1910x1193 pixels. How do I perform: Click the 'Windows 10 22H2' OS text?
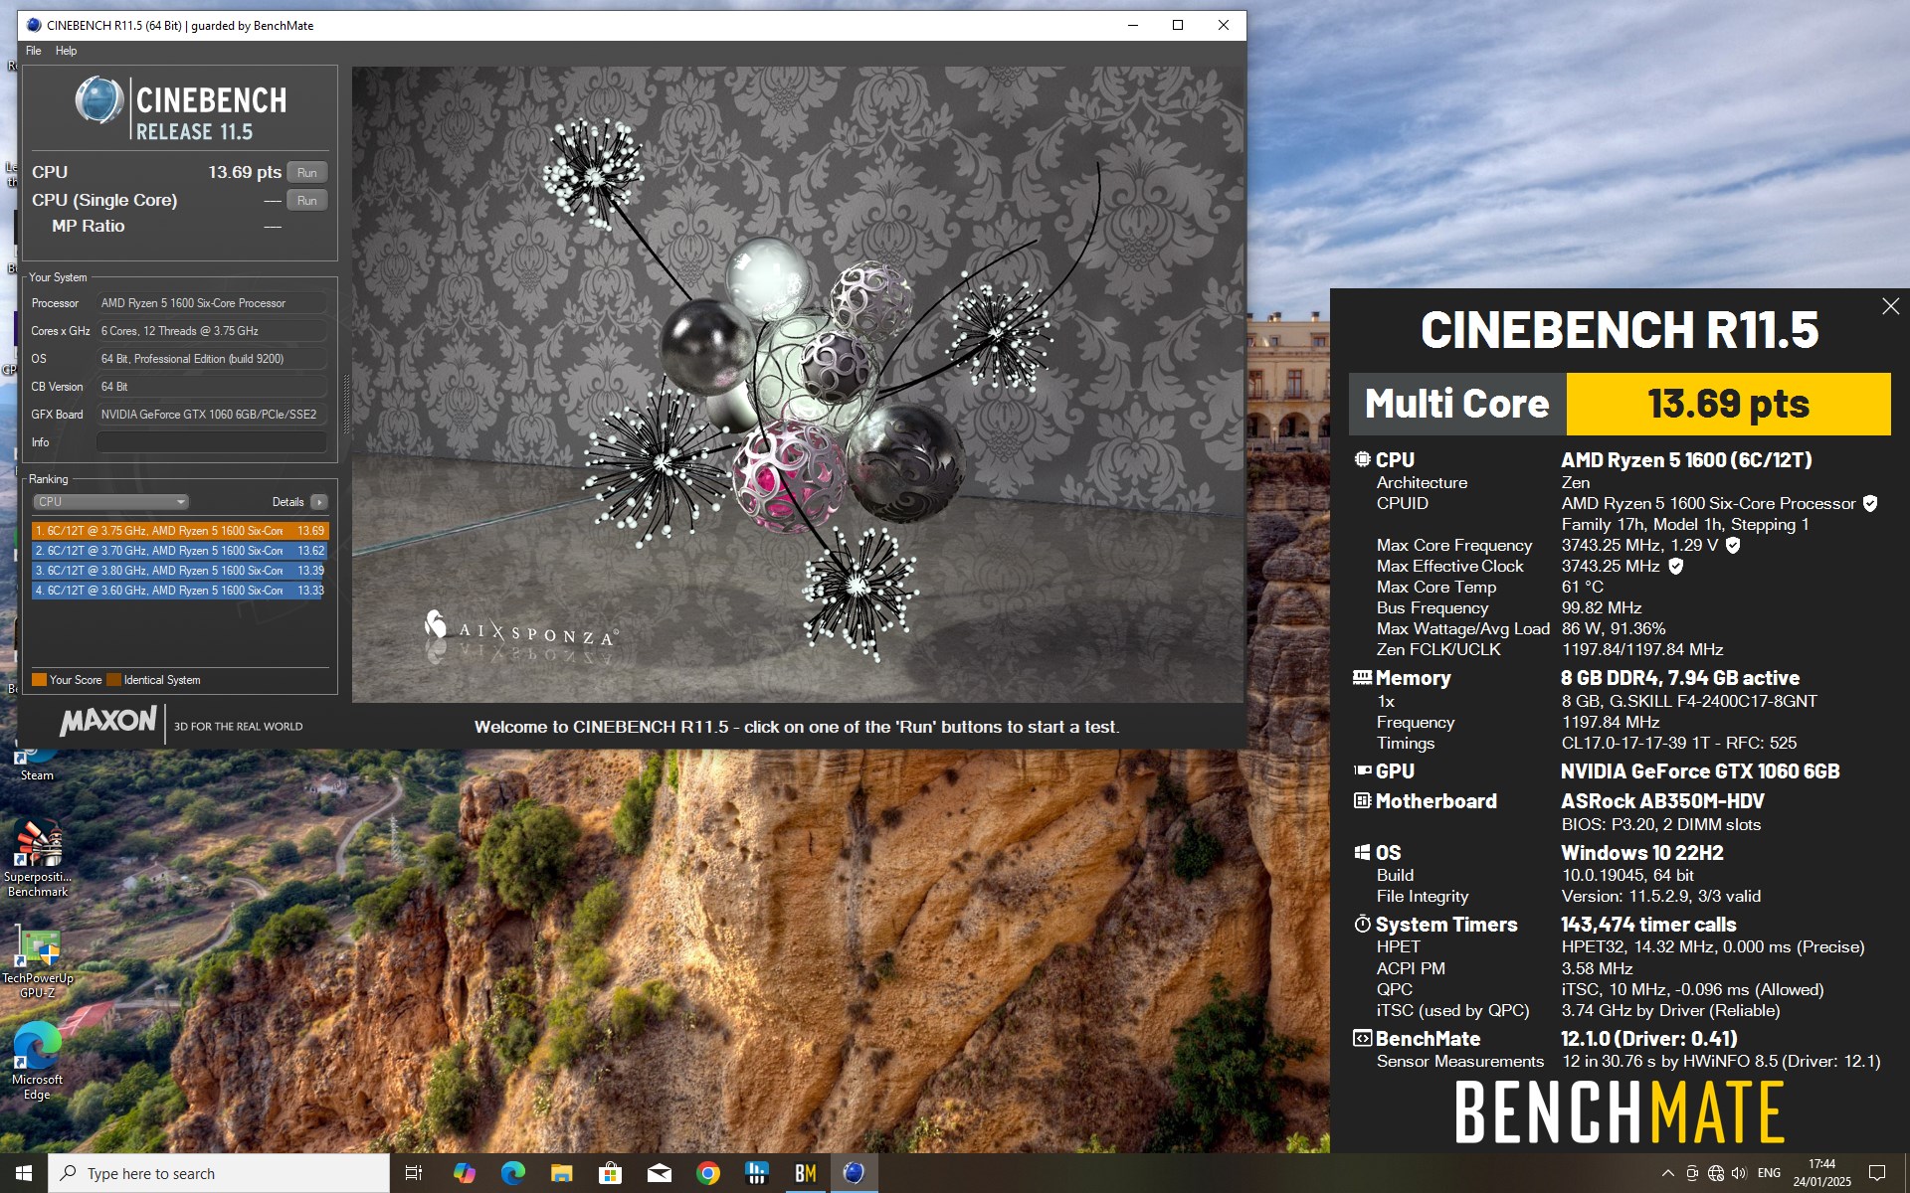[1642, 853]
